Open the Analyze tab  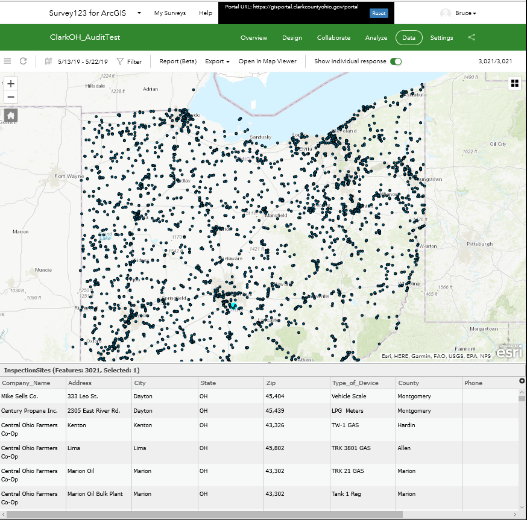pos(376,37)
